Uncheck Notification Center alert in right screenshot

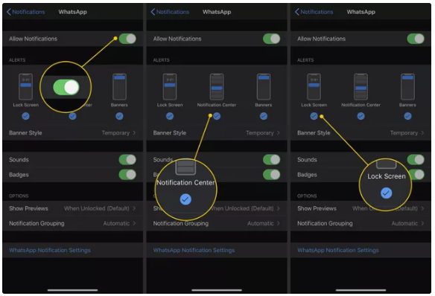(361, 116)
